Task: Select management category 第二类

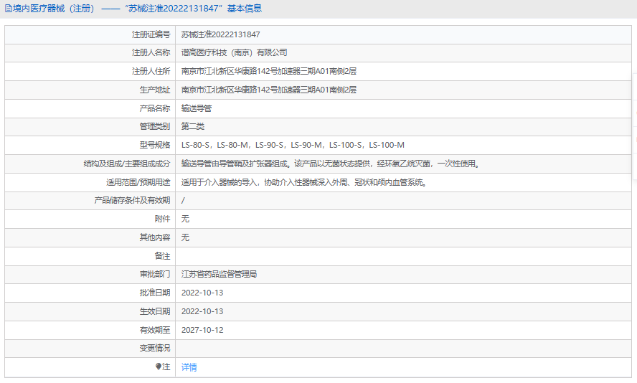Action: (x=192, y=126)
